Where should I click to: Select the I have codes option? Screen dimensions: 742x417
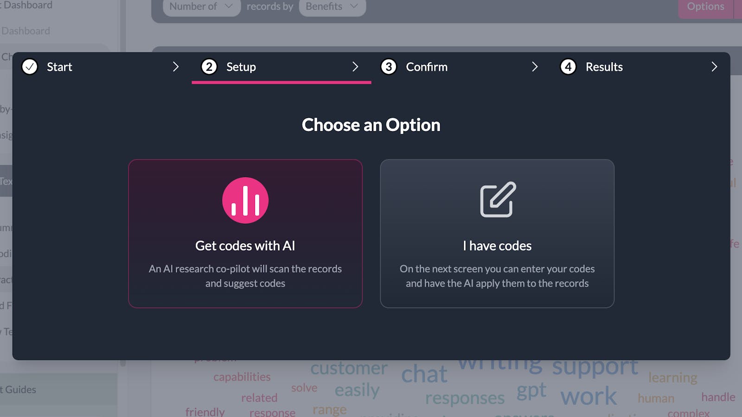(497, 233)
